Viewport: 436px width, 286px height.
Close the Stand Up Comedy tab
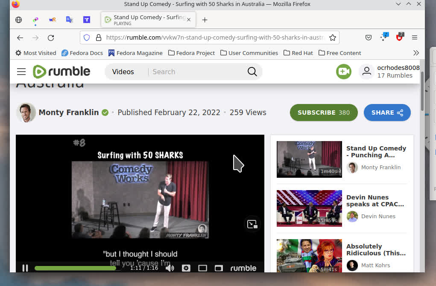pyautogui.click(x=189, y=20)
